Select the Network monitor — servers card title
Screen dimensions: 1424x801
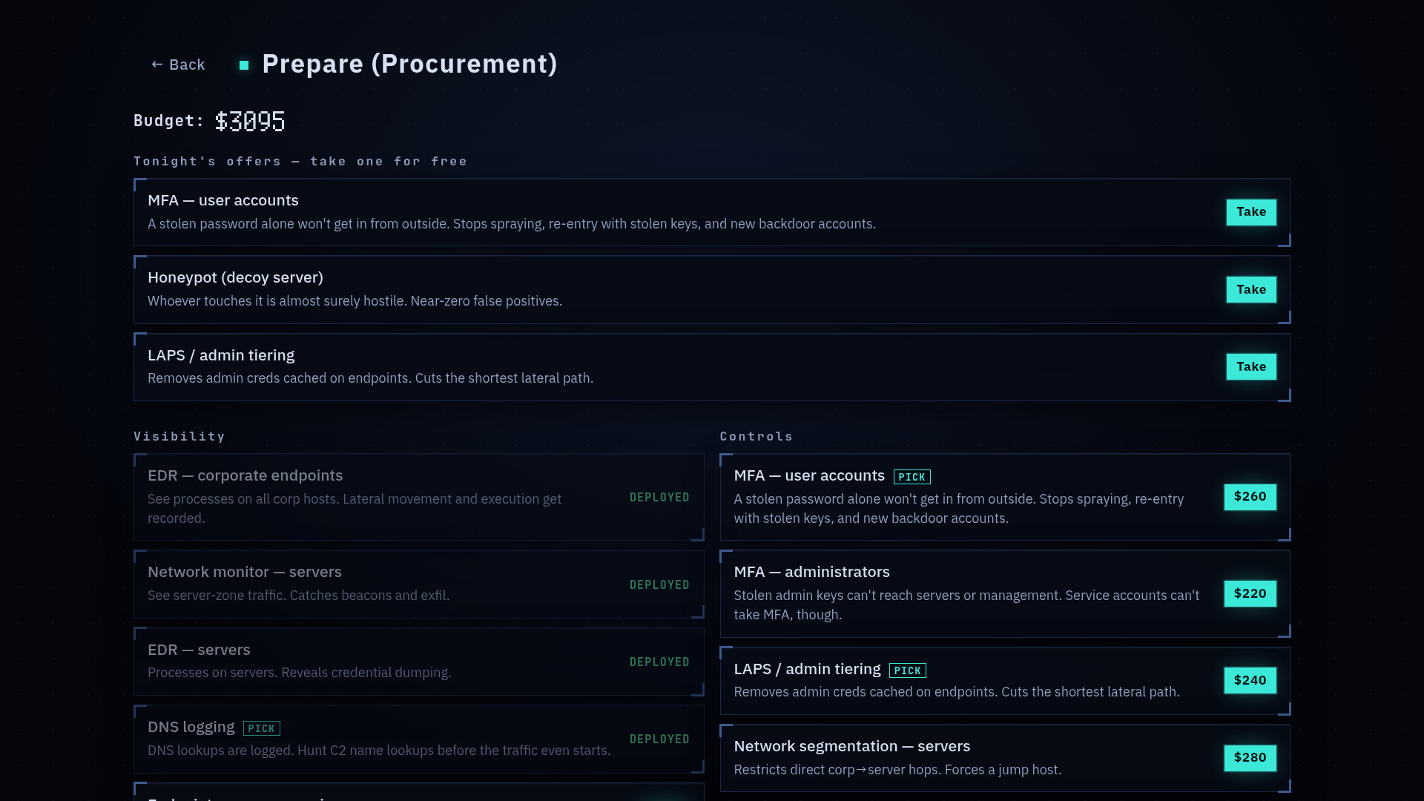245,572
